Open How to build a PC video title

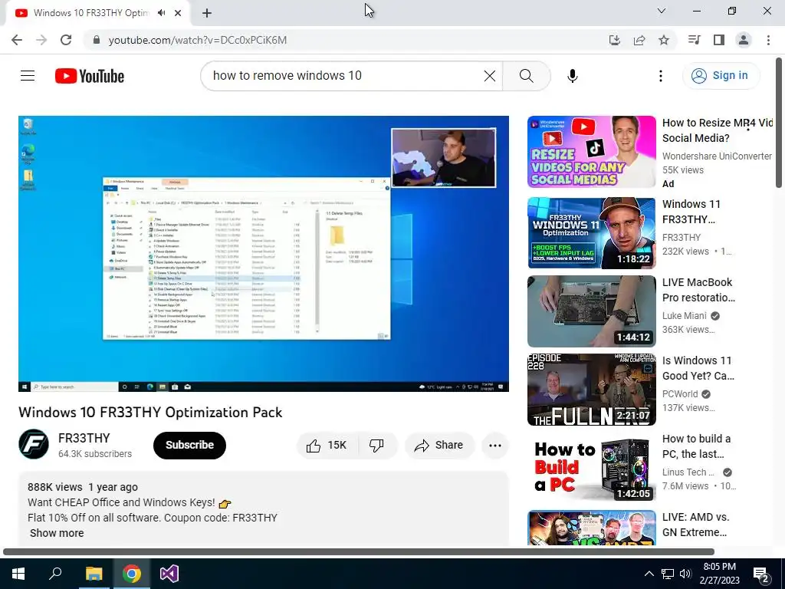(696, 446)
